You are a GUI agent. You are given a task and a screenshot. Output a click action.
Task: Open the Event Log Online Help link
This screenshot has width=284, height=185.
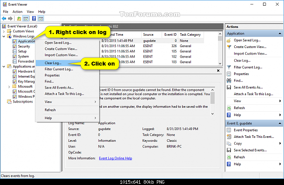(x=115, y=158)
